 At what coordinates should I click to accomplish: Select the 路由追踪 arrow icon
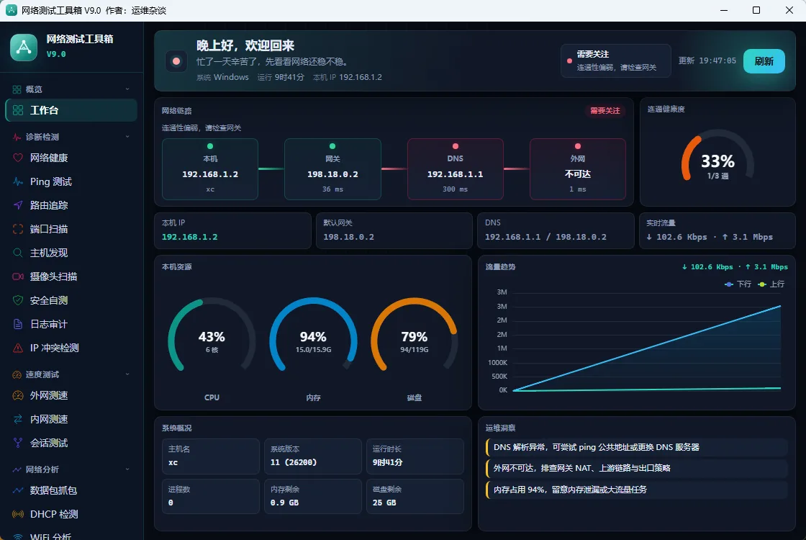pyautogui.click(x=18, y=205)
